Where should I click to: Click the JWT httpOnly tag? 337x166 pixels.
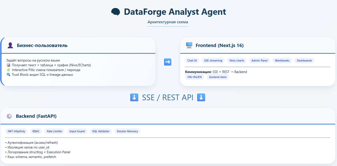[x=16, y=131]
